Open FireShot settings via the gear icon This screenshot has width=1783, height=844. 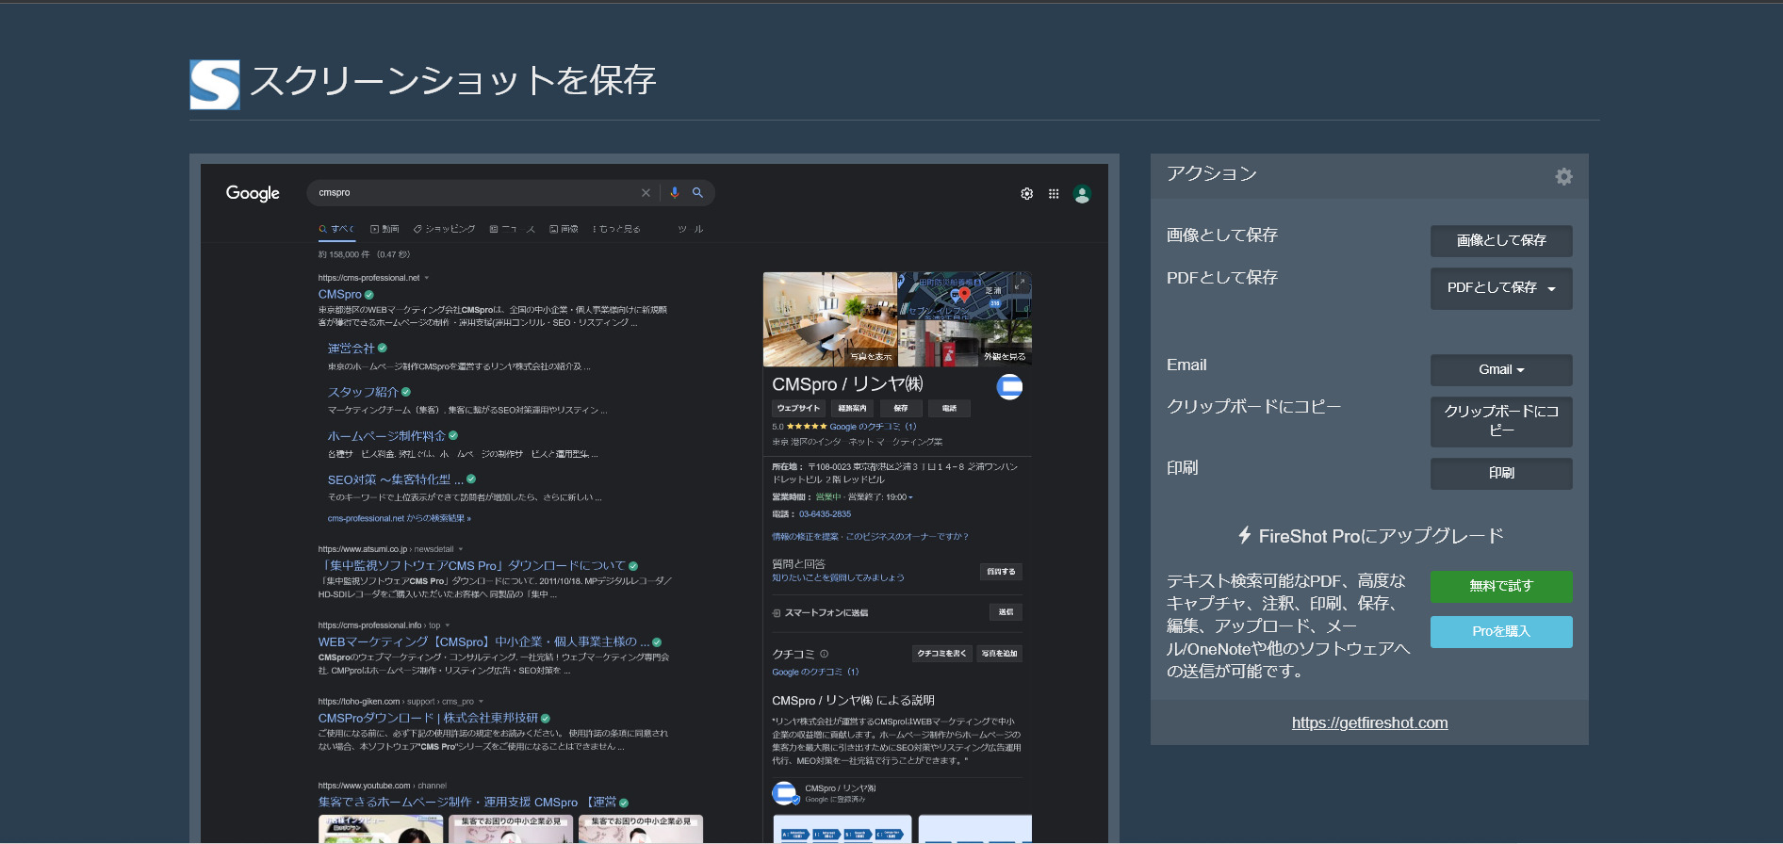(x=1563, y=176)
